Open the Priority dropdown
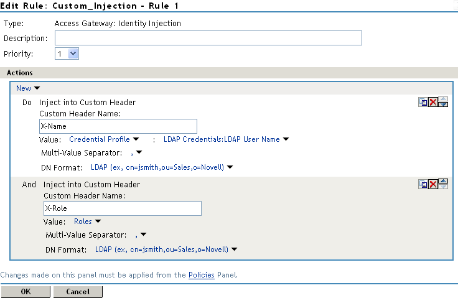The width and height of the screenshot is (458, 298). click(67, 54)
